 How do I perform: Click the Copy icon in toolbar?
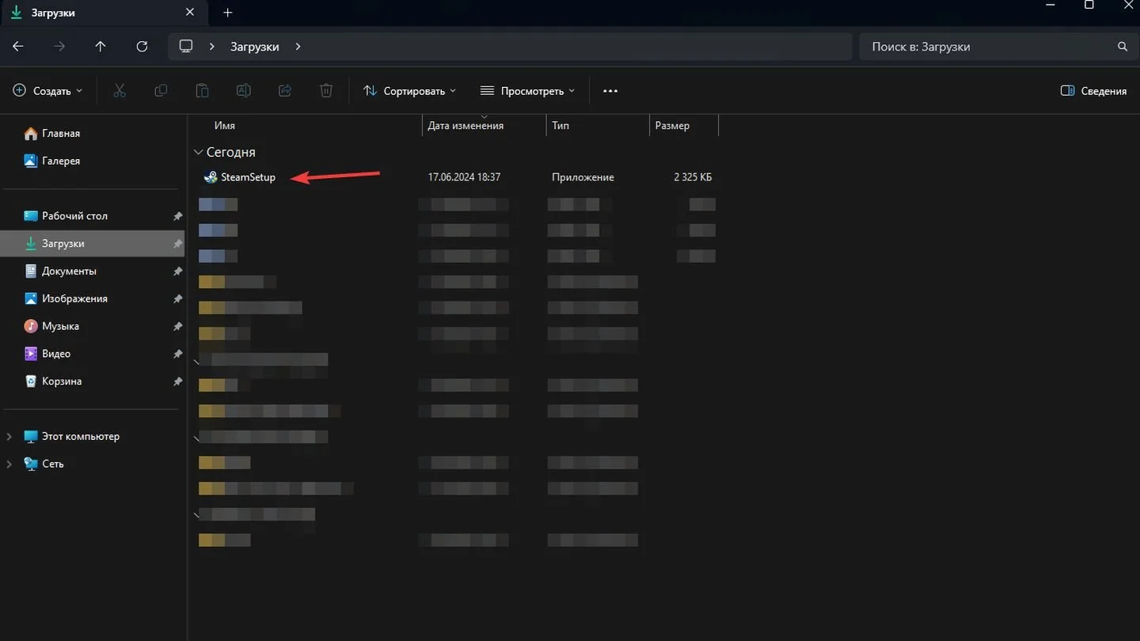coord(161,91)
